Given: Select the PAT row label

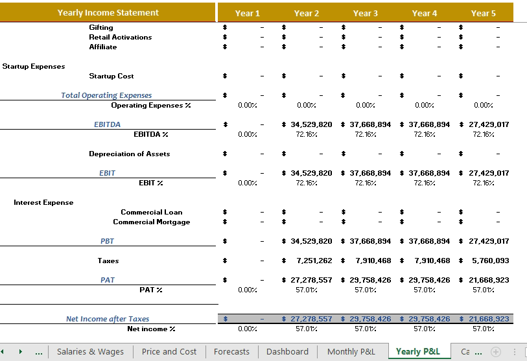Looking at the screenshot, I should [108, 280].
